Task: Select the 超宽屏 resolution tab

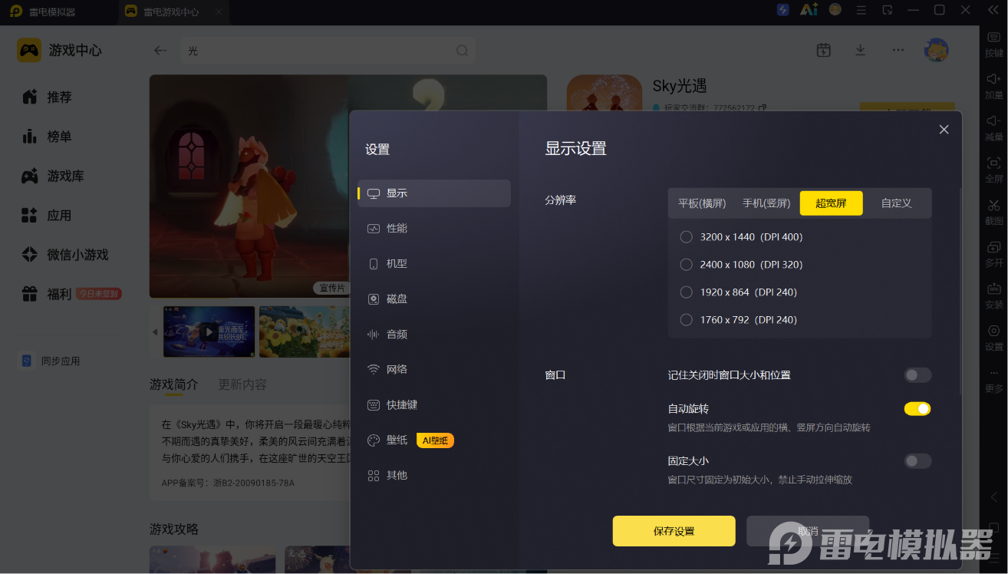Action: 832,203
